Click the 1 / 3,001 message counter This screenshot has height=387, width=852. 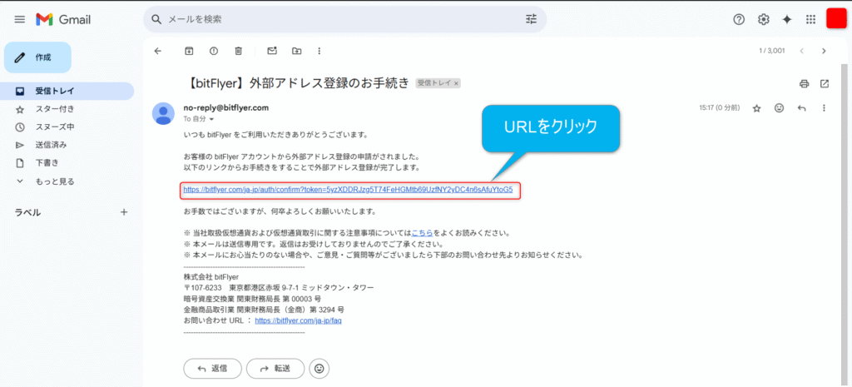coord(771,51)
